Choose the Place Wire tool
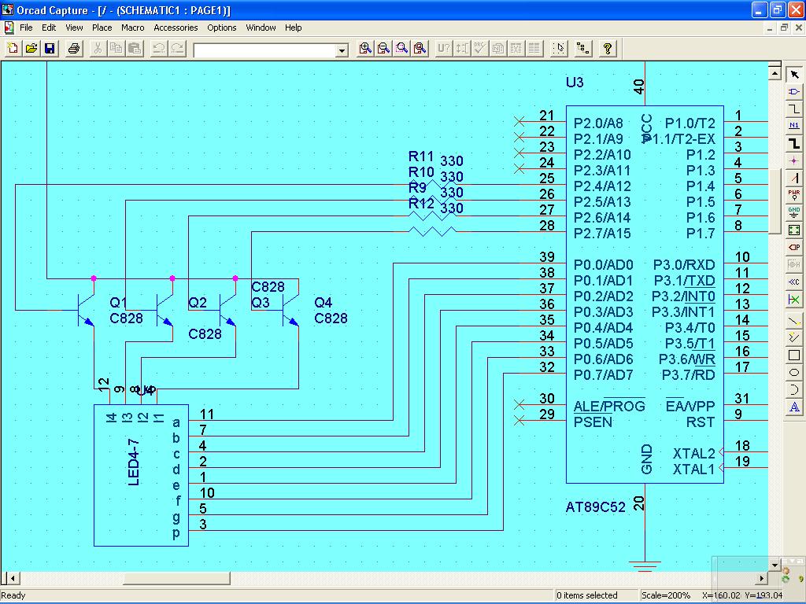The height and width of the screenshot is (604, 806). 794,109
